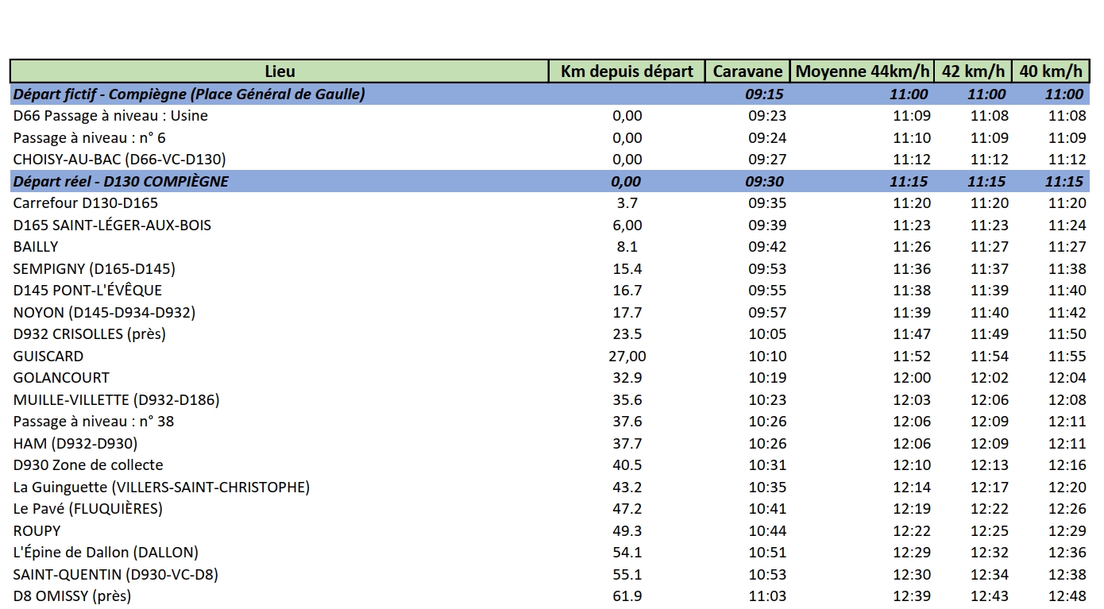This screenshot has height=609, width=1104.
Task: Select the 'D930 Zone de collecte' cell
Action: click(88, 465)
